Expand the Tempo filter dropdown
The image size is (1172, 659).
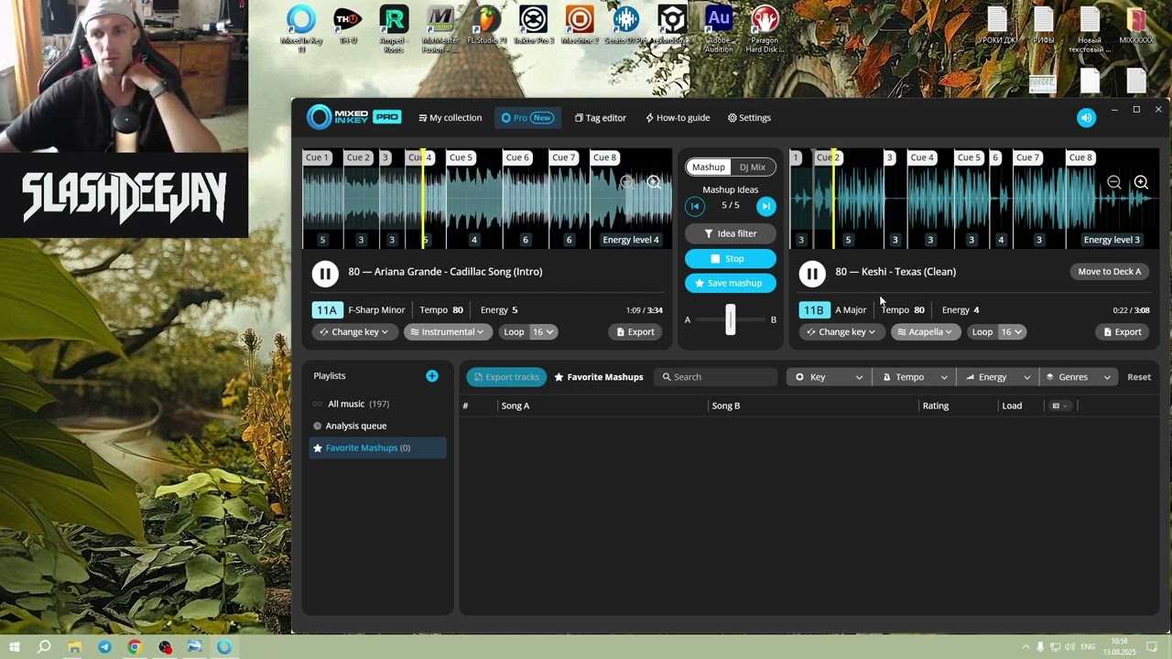(914, 377)
